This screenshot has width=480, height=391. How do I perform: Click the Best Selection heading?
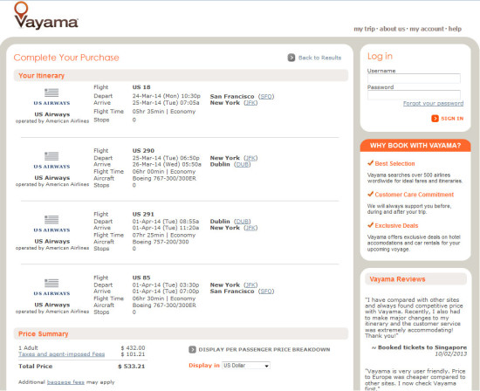click(394, 163)
